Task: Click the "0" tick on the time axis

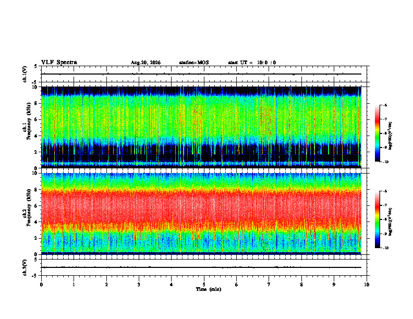Action: point(41,285)
